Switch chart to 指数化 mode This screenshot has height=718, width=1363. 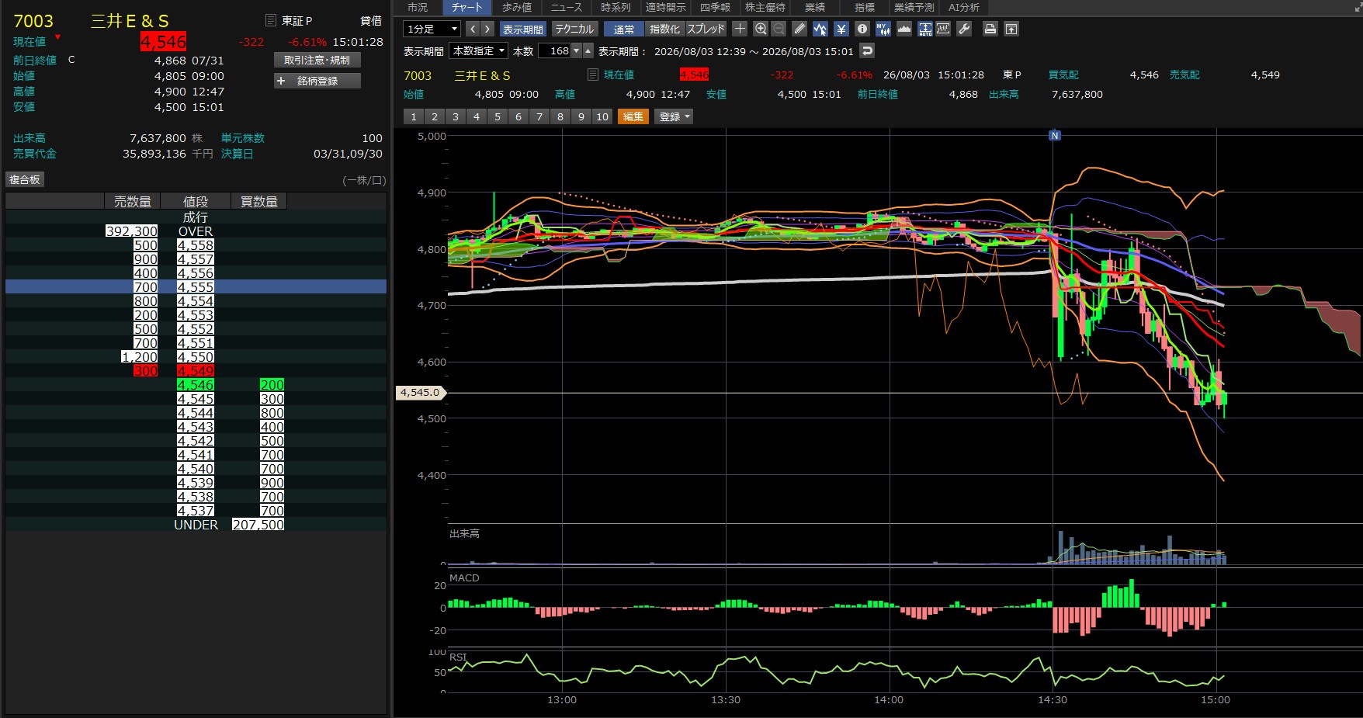click(664, 29)
